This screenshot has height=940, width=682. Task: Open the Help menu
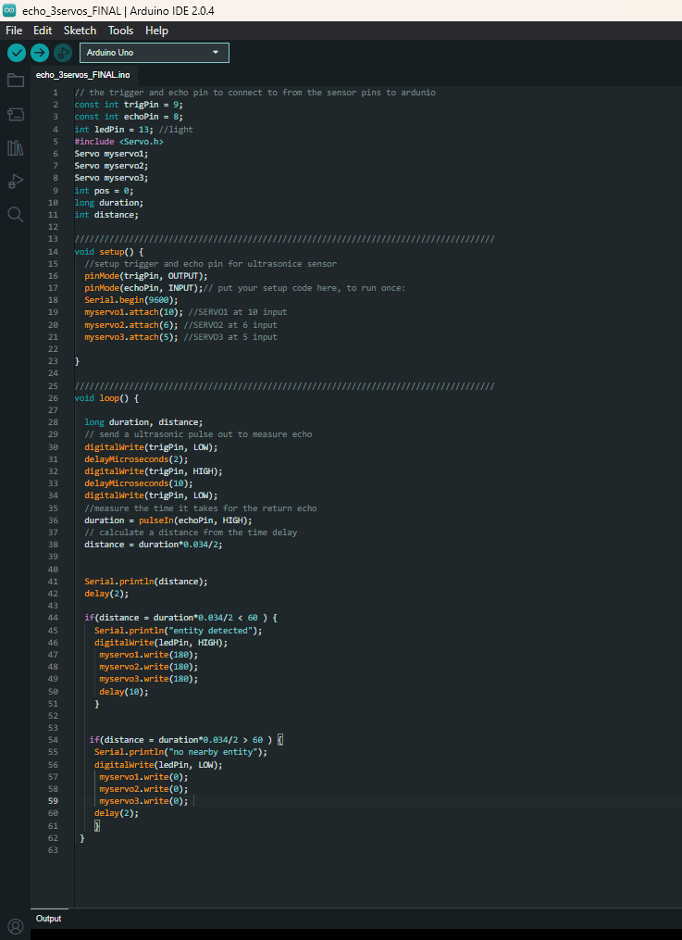(156, 30)
